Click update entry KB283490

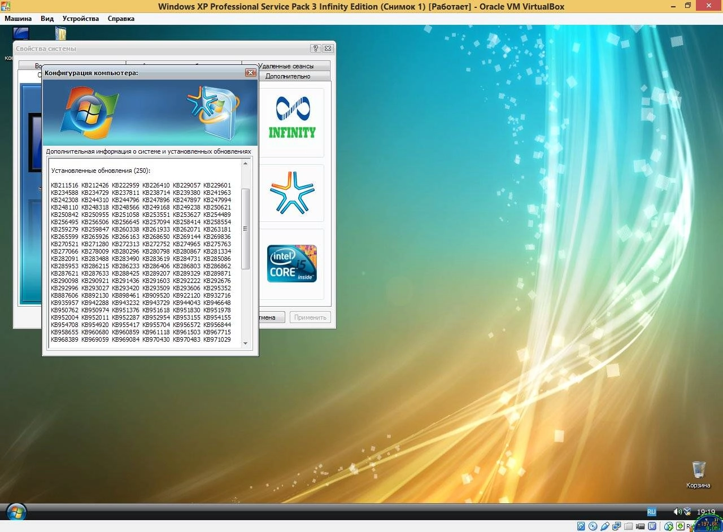(125, 259)
